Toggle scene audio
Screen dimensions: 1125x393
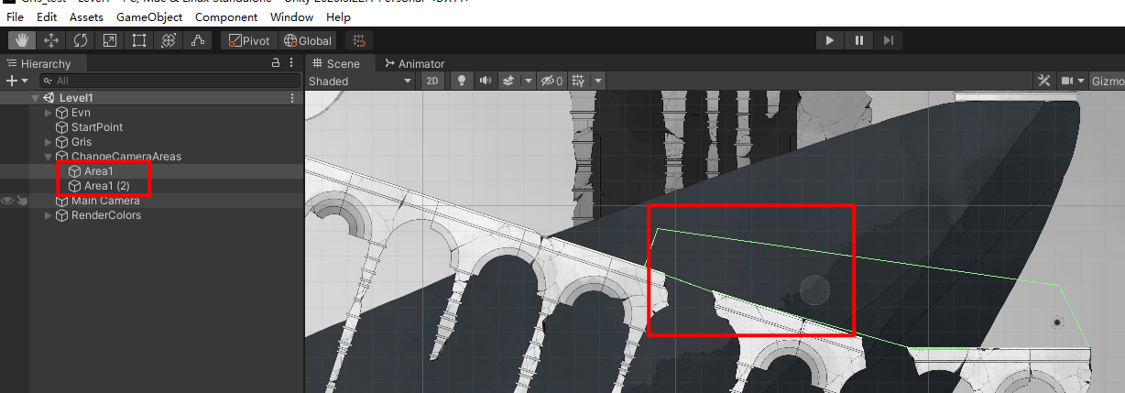[486, 81]
